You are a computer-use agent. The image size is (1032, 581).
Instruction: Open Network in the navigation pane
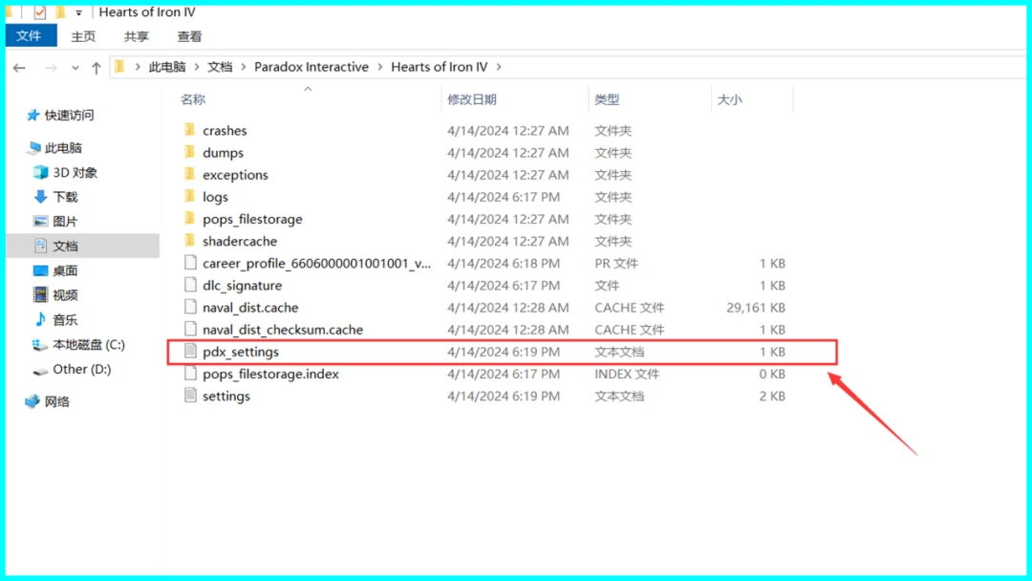point(33,402)
